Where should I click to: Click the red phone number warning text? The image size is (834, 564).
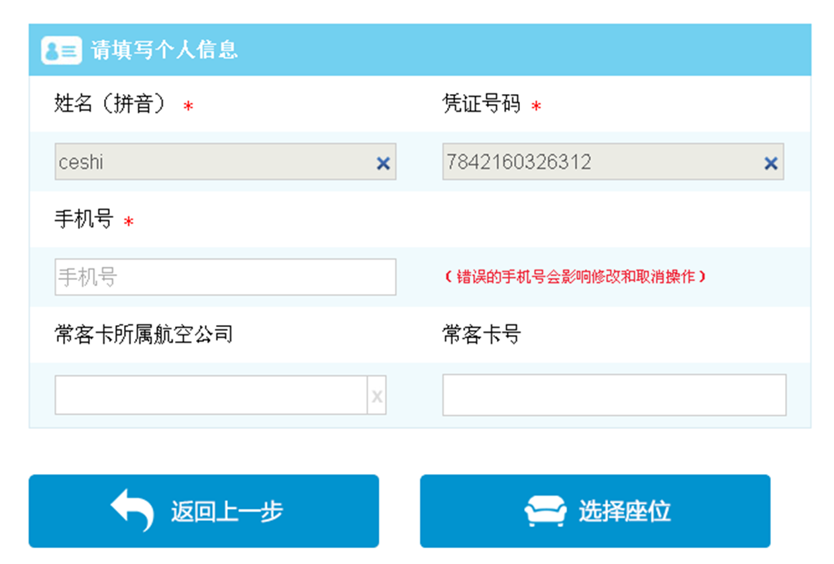point(575,277)
